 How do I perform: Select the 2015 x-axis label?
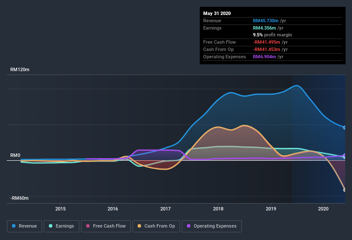pyautogui.click(x=60, y=209)
